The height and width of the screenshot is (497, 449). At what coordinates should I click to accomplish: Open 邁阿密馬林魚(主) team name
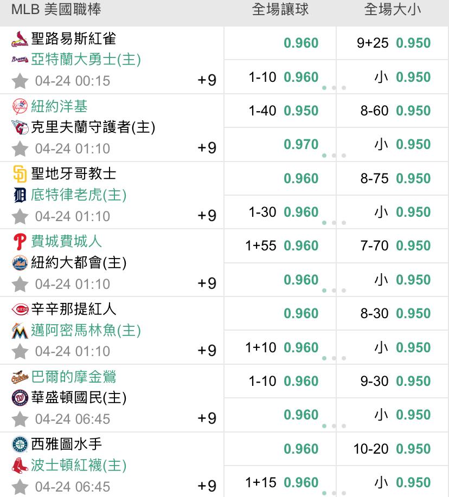tap(86, 330)
